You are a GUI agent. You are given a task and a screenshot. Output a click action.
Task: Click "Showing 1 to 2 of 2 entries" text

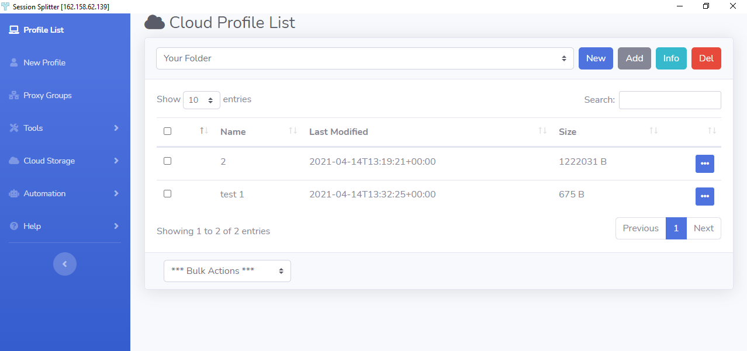(x=213, y=231)
